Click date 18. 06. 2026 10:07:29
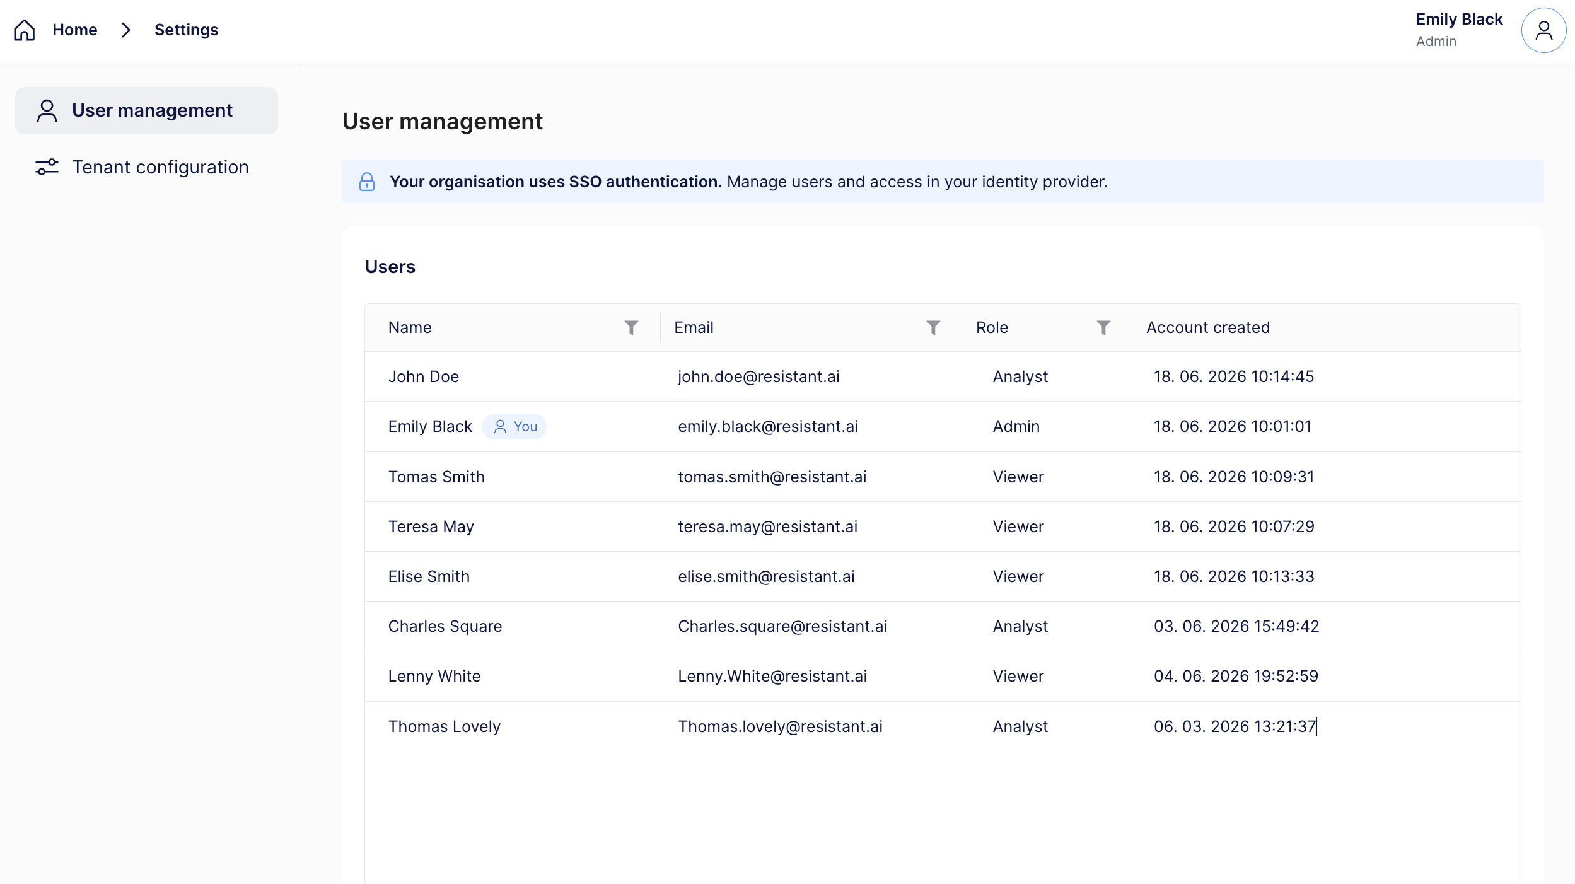Image resolution: width=1575 pixels, height=884 pixels. [x=1234, y=527]
